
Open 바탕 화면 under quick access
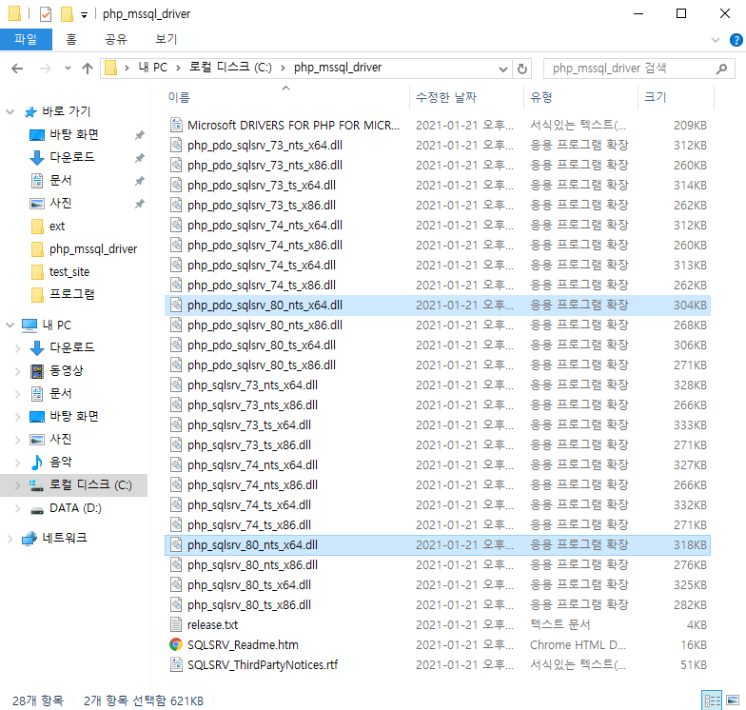click(74, 135)
